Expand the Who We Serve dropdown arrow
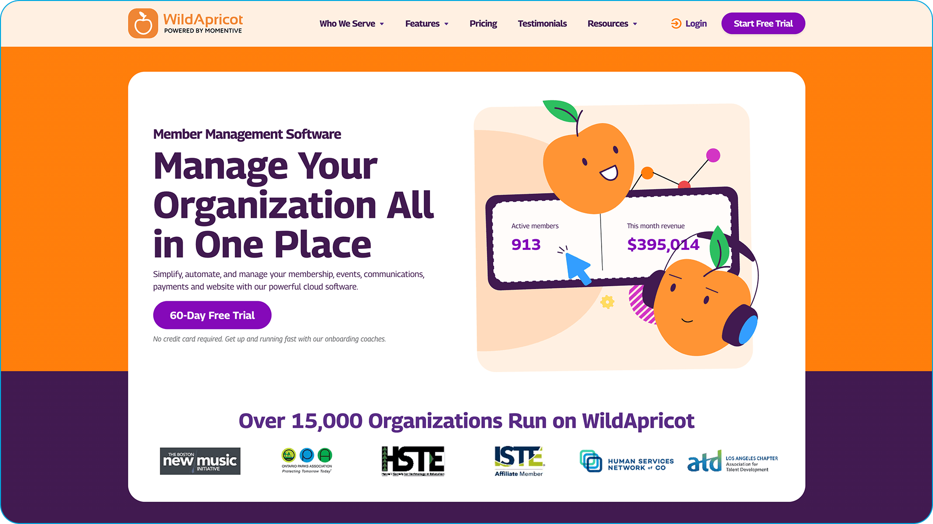Image resolution: width=933 pixels, height=524 pixels. pos(382,24)
